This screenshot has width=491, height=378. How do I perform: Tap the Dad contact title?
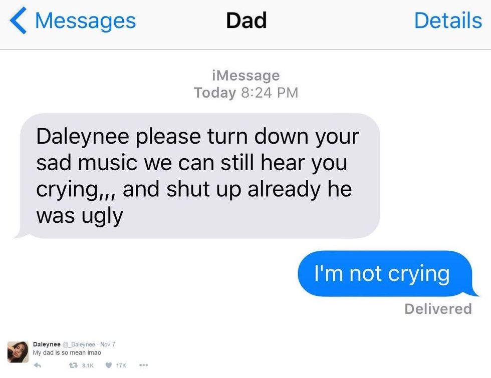[246, 21]
